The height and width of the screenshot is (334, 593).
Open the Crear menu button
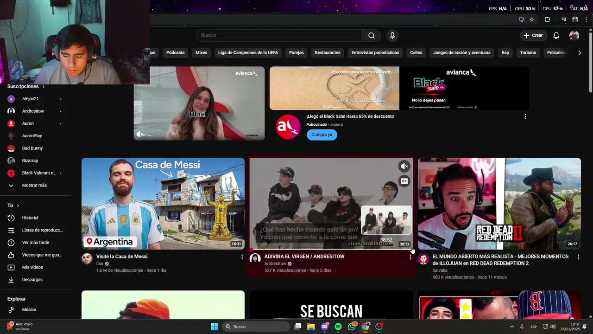coord(533,36)
